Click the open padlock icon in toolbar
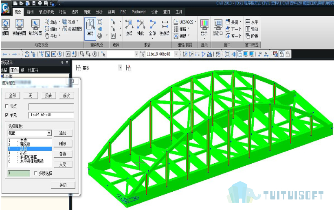 click(281, 54)
